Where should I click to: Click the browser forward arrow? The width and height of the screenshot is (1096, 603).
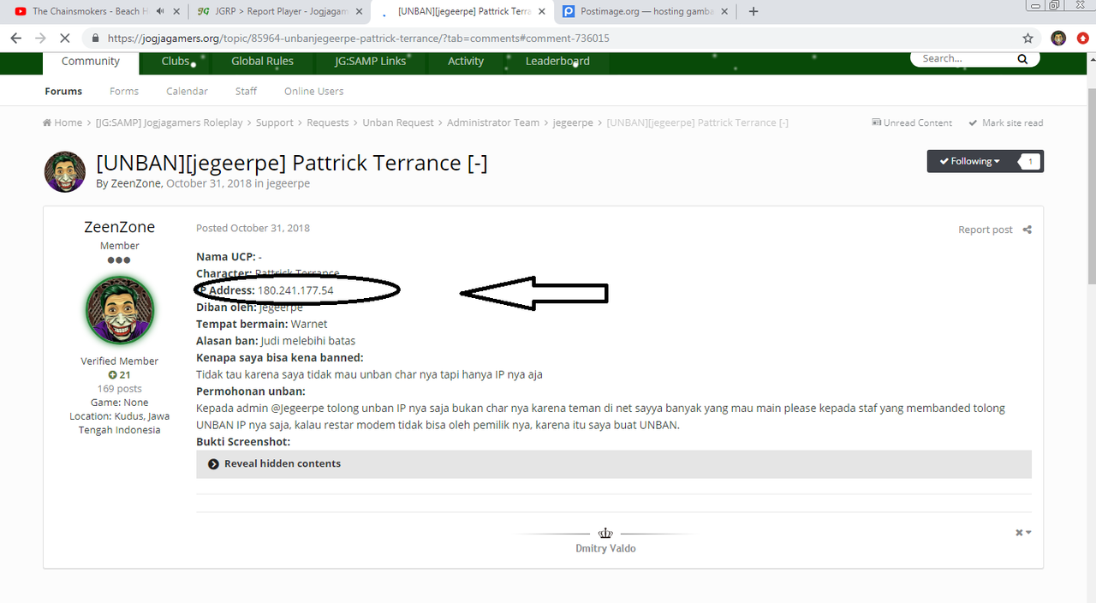pyautogui.click(x=40, y=39)
